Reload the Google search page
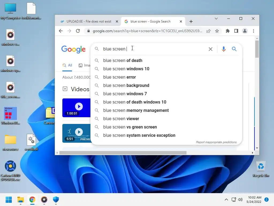This screenshot has height=206, width=274. point(78,31)
